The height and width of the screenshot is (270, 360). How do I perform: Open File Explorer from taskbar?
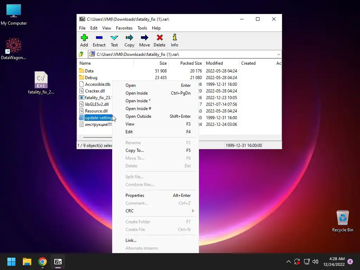click(x=27, y=262)
